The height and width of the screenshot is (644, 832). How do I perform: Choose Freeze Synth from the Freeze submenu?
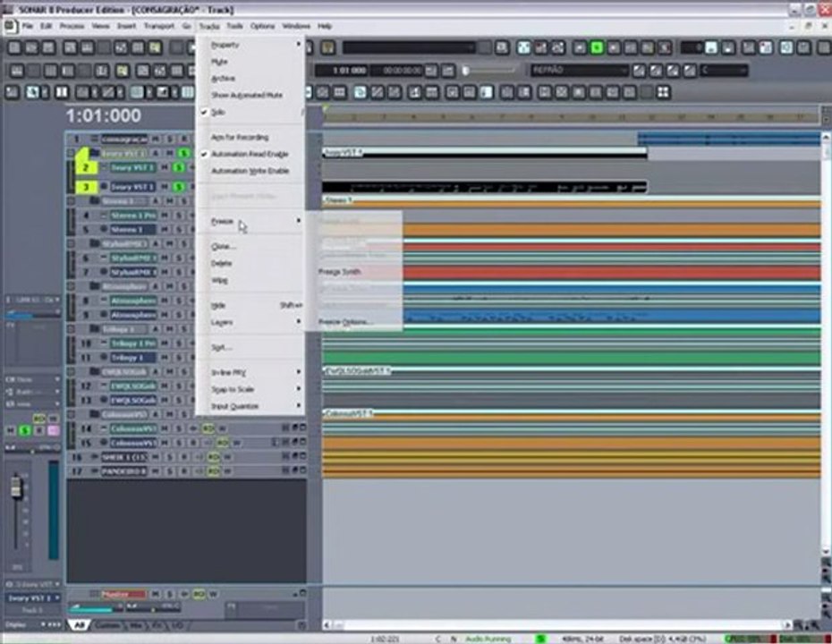340,272
